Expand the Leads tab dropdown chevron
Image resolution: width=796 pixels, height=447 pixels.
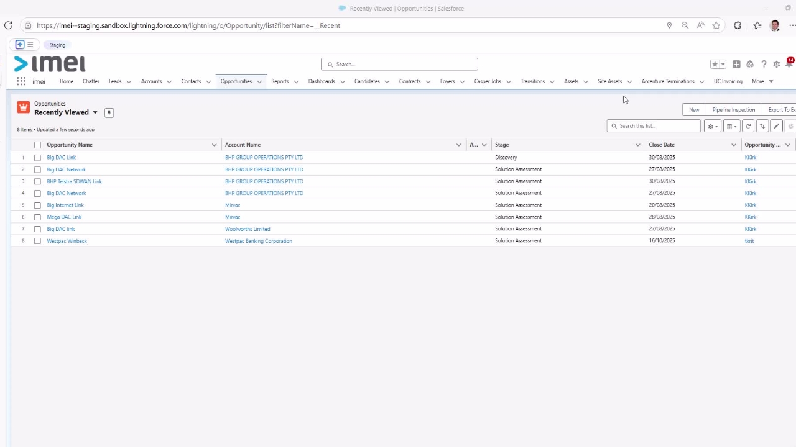(129, 81)
